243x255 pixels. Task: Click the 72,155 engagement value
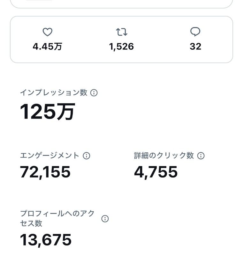click(45, 172)
